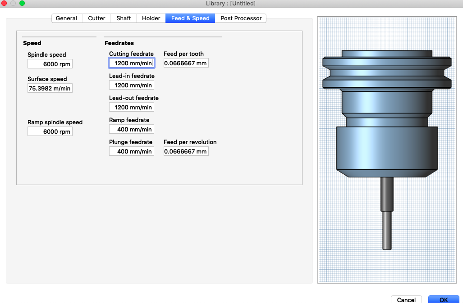Close the Library window with red button

(x=4, y=3)
